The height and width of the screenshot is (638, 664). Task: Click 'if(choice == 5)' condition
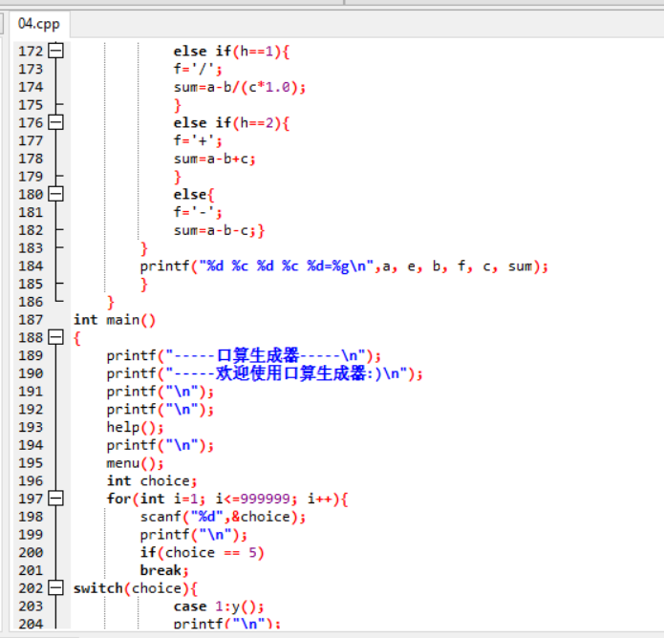point(202,552)
